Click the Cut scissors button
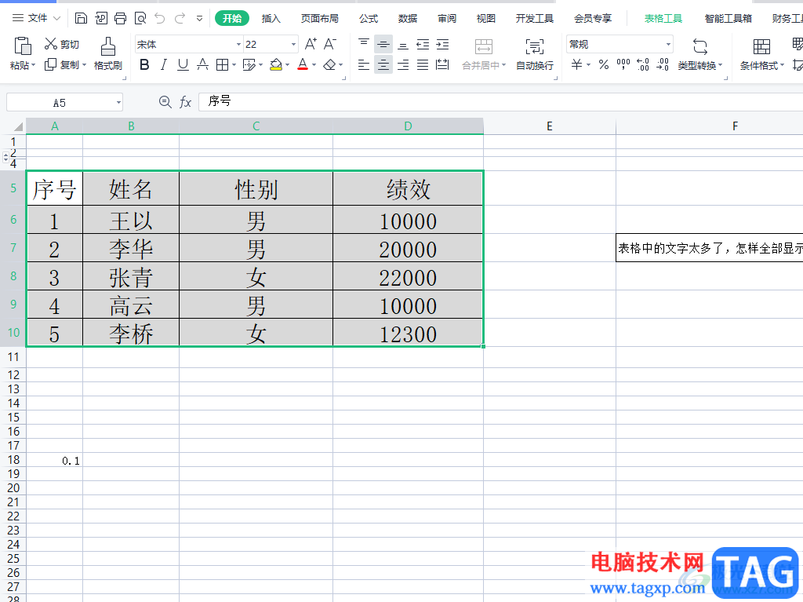Viewport: 803px width, 602px height. pos(61,45)
